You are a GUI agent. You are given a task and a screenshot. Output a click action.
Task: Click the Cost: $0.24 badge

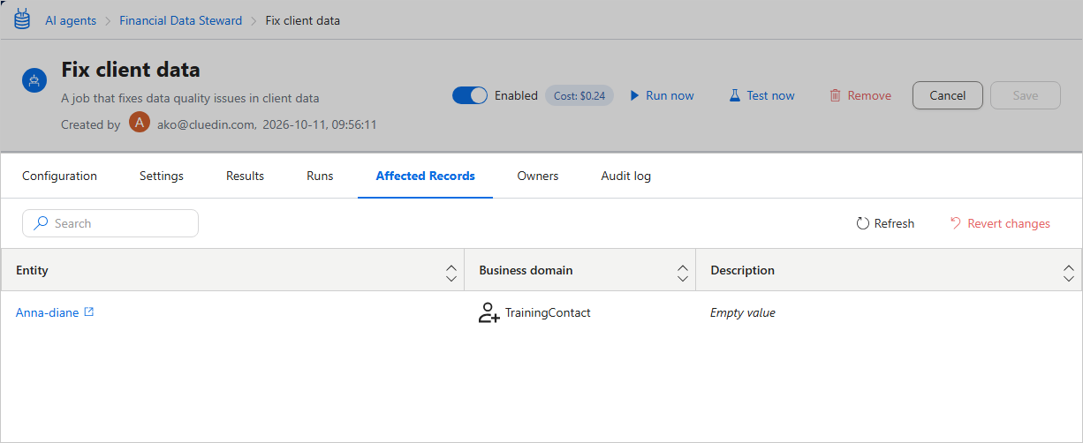[579, 95]
